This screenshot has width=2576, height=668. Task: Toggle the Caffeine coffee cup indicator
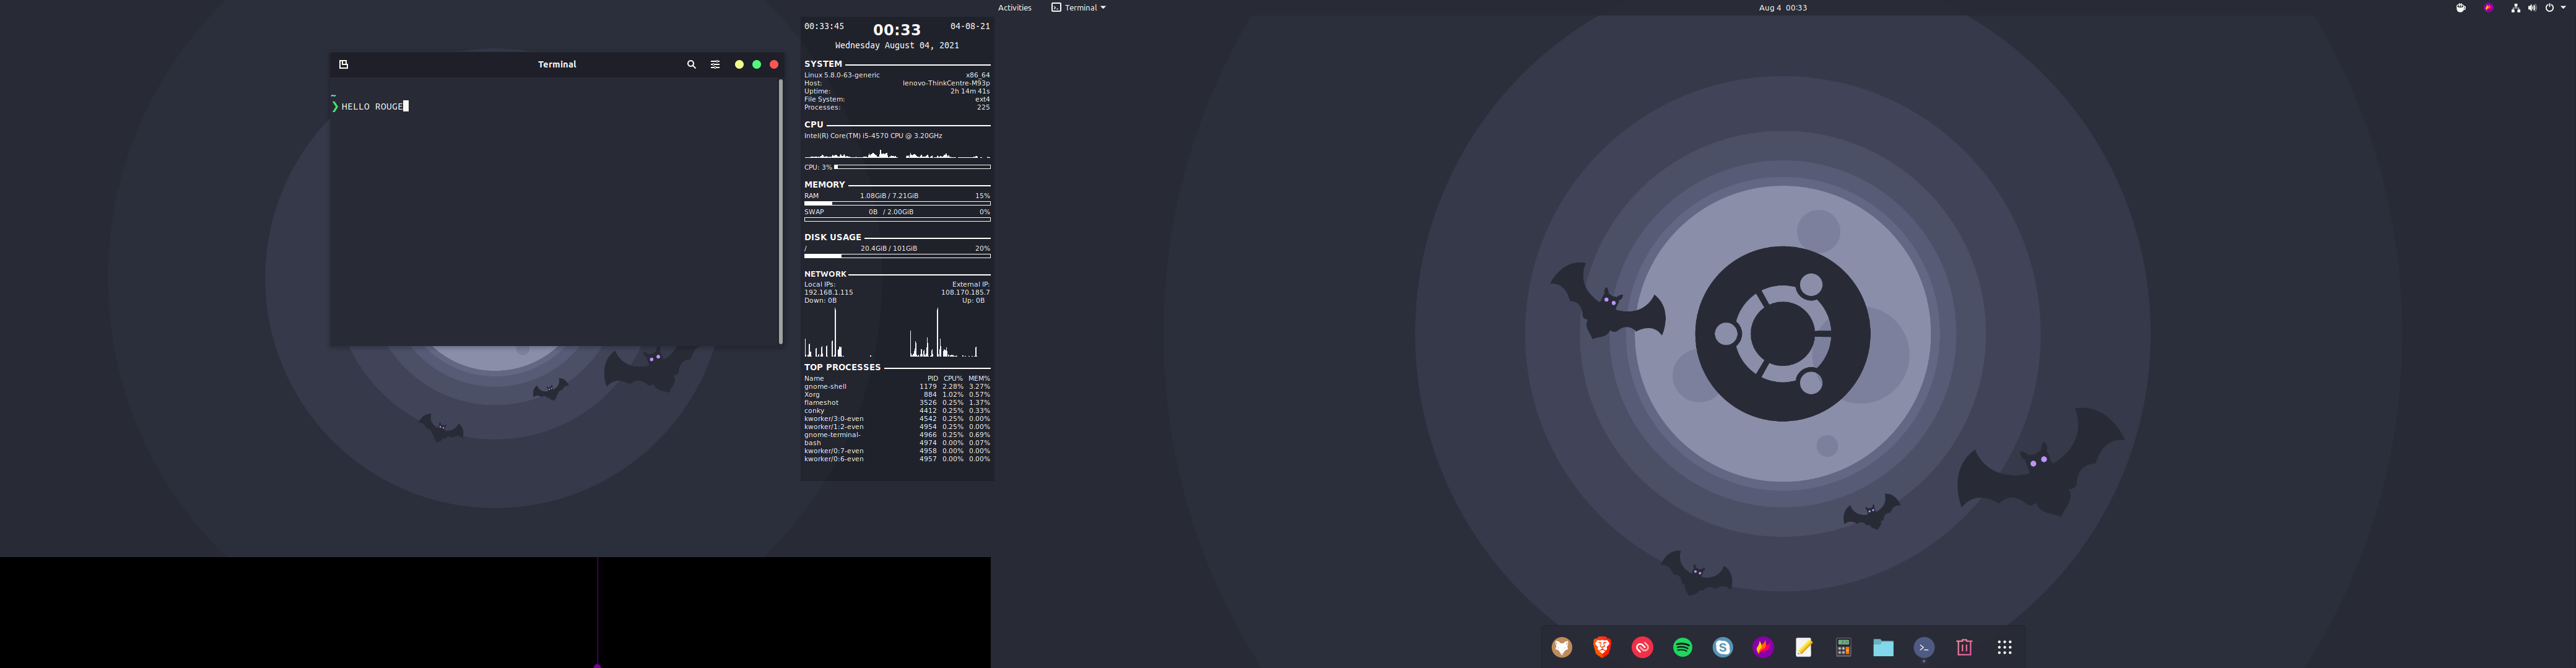pyautogui.click(x=2460, y=8)
